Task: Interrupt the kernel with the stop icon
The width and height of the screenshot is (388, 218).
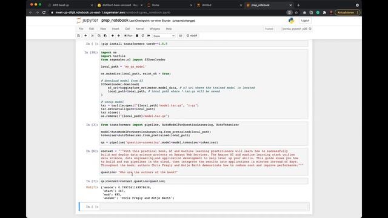Action: (137, 36)
